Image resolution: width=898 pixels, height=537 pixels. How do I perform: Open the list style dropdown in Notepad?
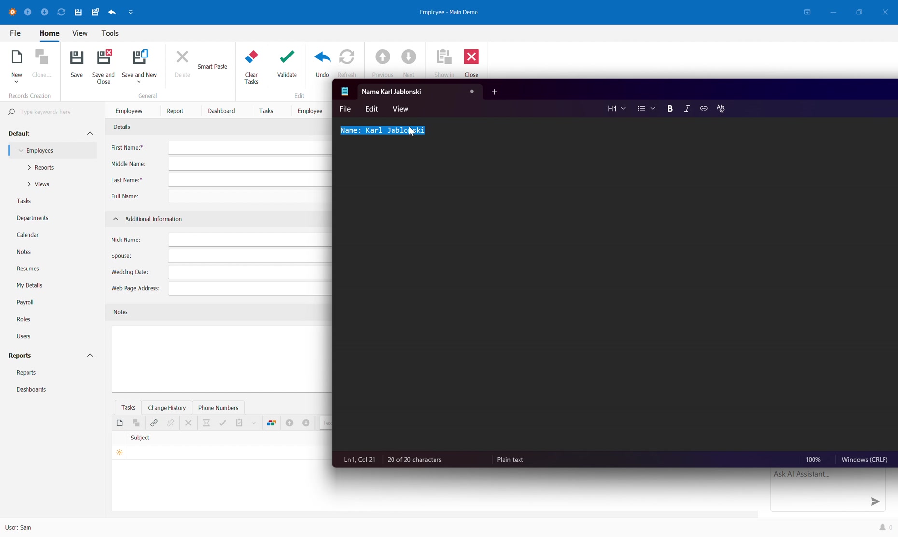click(646, 109)
